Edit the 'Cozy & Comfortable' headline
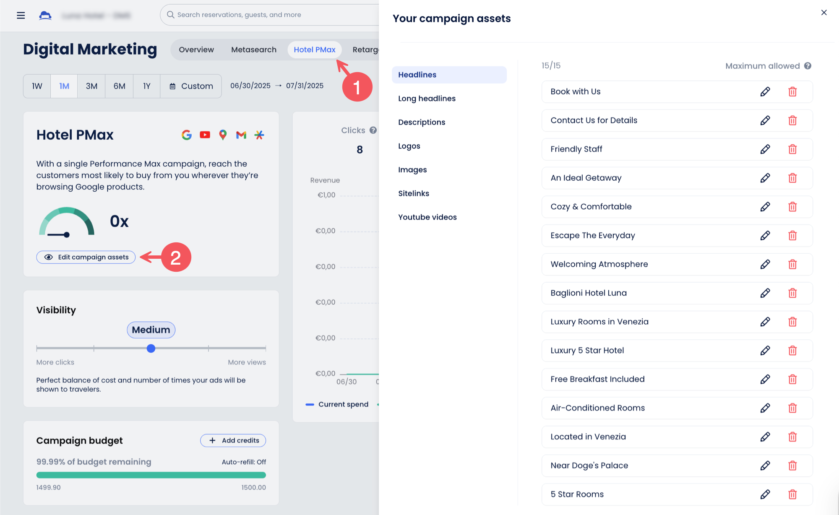839x515 pixels. click(x=765, y=207)
